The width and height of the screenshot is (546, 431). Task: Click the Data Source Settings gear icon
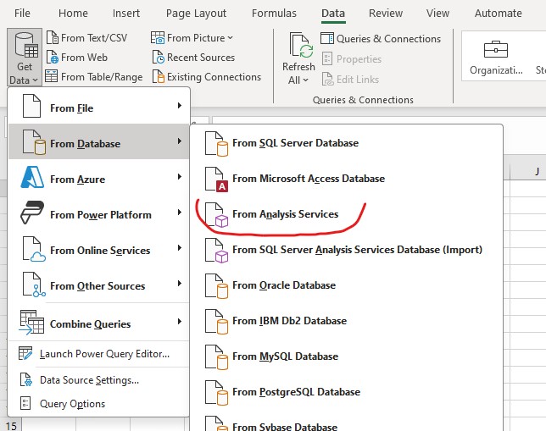coord(25,379)
